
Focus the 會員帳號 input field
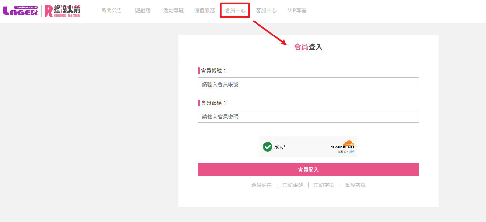click(308, 84)
